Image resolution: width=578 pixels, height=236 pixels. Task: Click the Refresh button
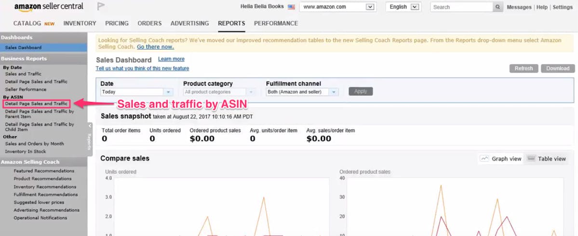point(524,68)
